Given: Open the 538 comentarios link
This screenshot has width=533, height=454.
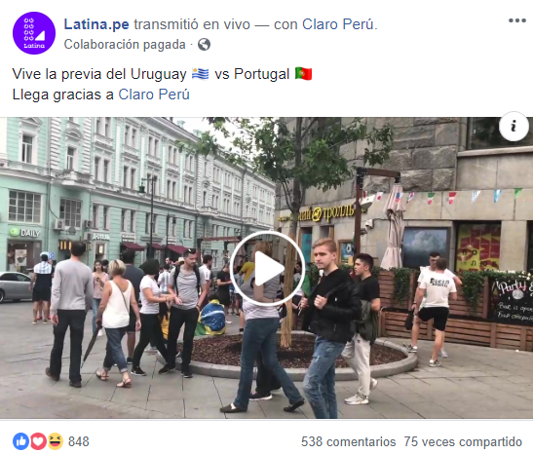Looking at the screenshot, I should click(349, 441).
